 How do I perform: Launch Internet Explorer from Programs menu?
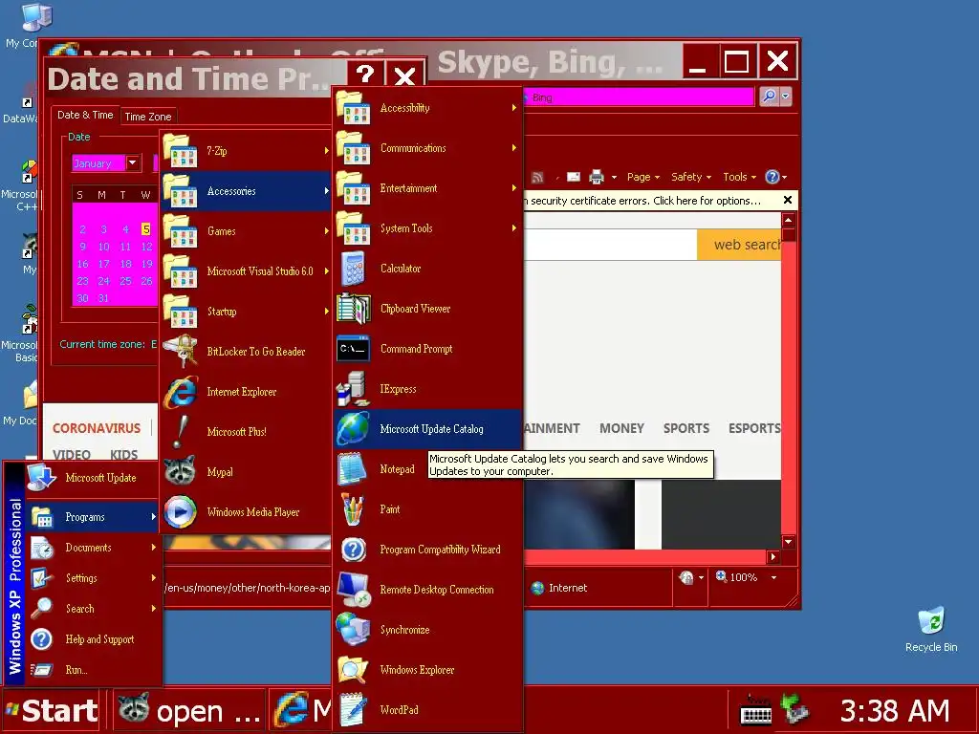tap(181, 392)
